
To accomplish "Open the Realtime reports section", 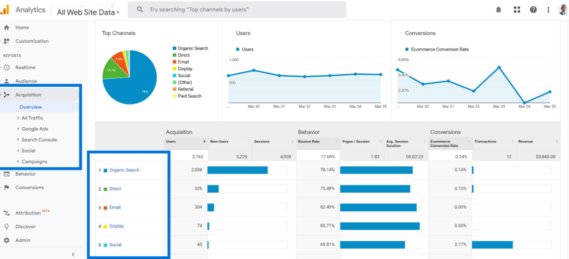I will (x=26, y=67).
